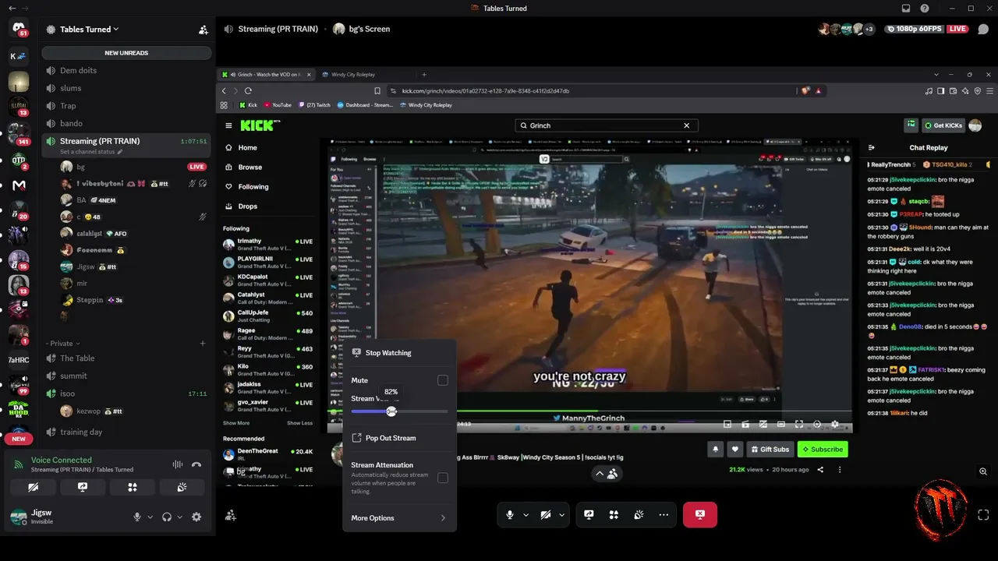Open the soundboard from voice panel
Screen dimensions: 998x561
(182, 487)
